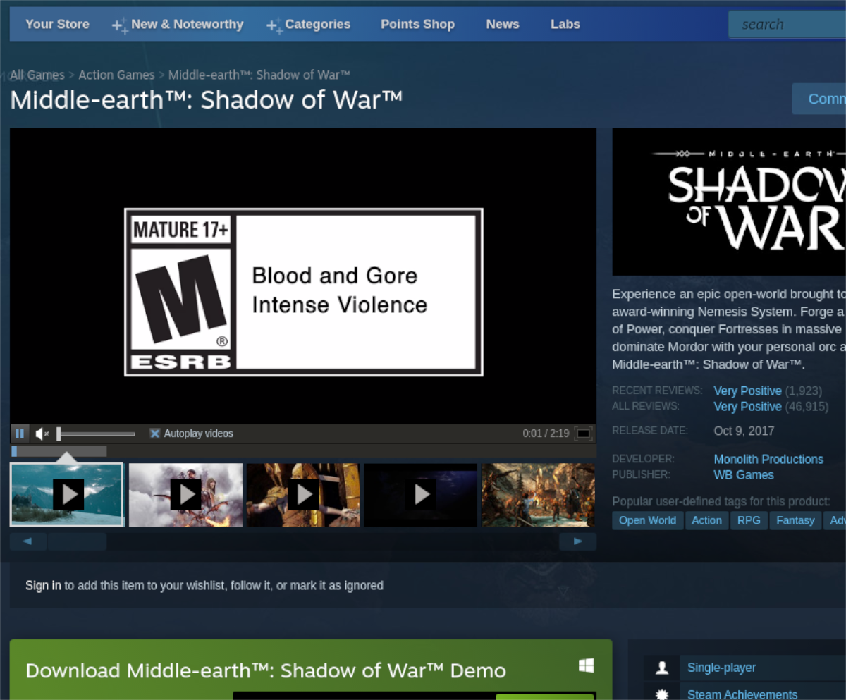846x700 pixels.
Task: Open the News tab
Action: pos(503,25)
